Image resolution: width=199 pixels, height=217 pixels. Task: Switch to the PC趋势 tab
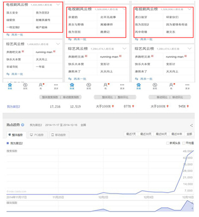tap(37, 135)
